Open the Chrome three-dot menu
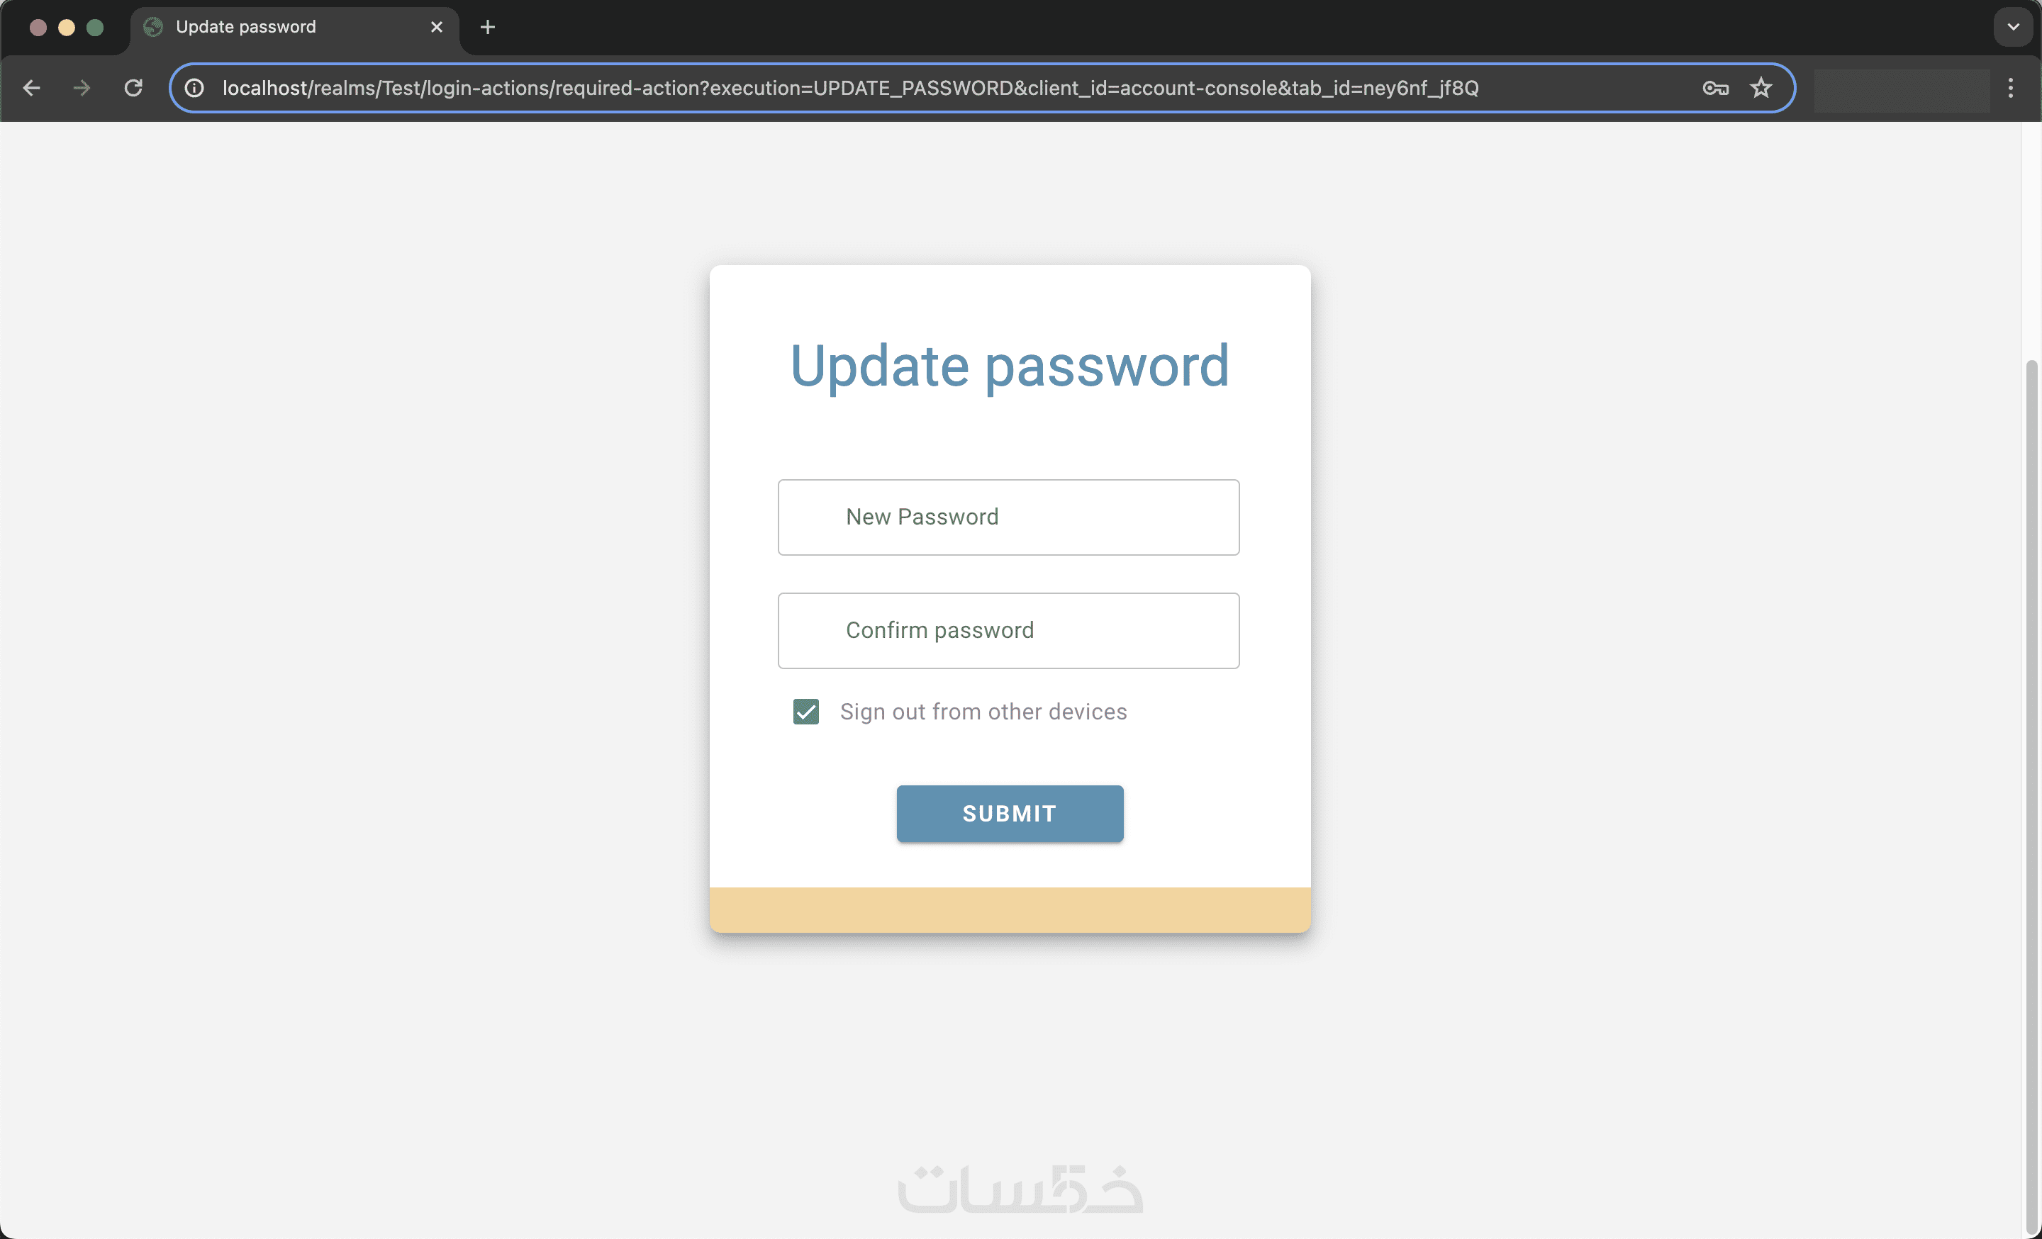The height and width of the screenshot is (1239, 2042). point(2011,88)
